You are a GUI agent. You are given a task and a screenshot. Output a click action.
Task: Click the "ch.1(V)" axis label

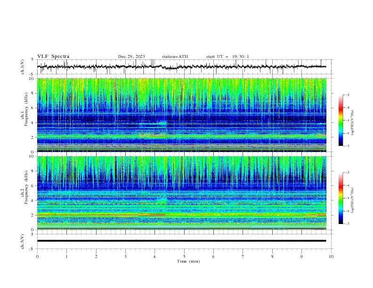coord(23,67)
